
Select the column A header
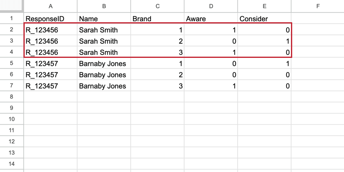click(51, 6)
